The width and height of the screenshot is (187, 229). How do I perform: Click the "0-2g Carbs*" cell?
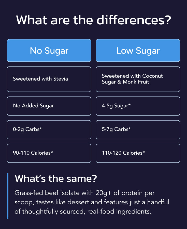[49, 129]
